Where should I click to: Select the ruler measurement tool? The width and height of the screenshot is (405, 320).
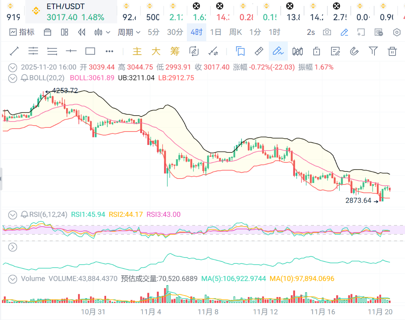(x=259, y=51)
